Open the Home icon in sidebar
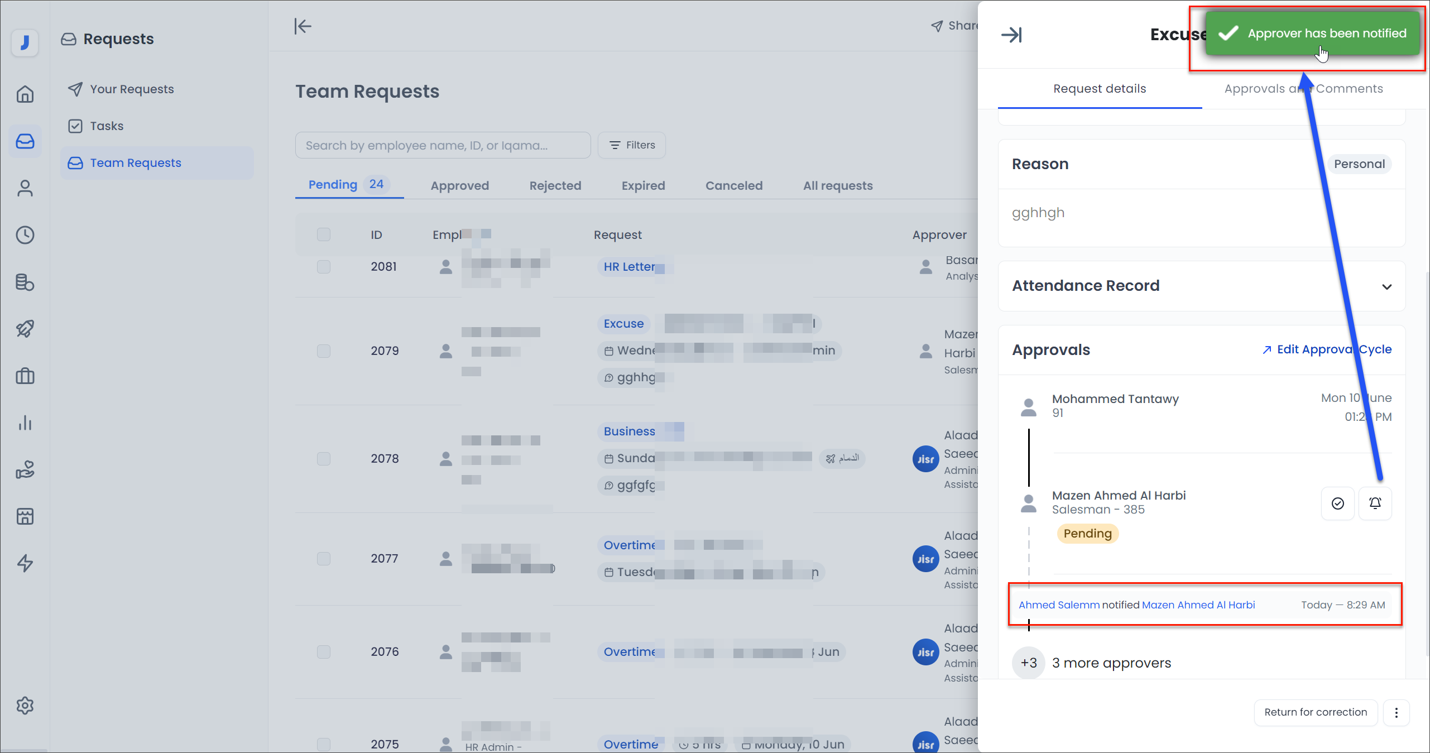 (25, 94)
